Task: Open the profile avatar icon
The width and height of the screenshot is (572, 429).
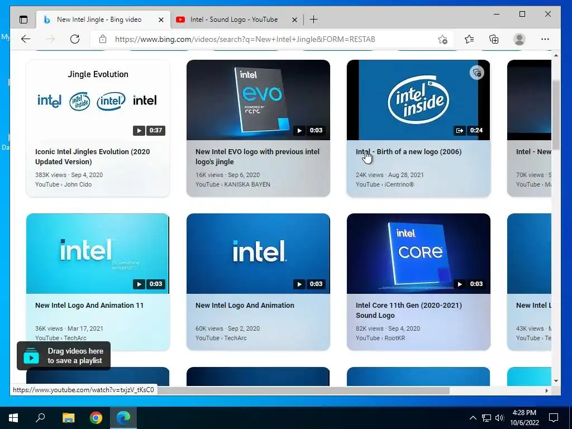Action: click(x=519, y=39)
